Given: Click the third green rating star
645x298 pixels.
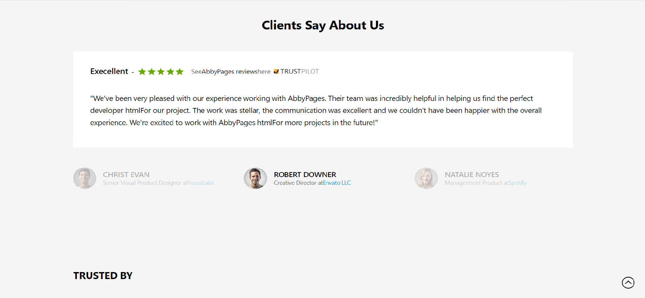Looking at the screenshot, I should (x=161, y=72).
